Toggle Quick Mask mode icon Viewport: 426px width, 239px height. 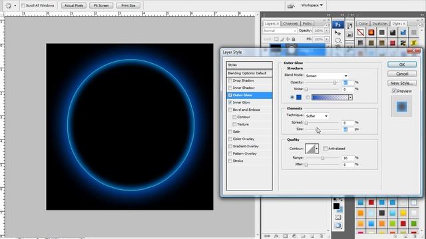(x=337, y=217)
